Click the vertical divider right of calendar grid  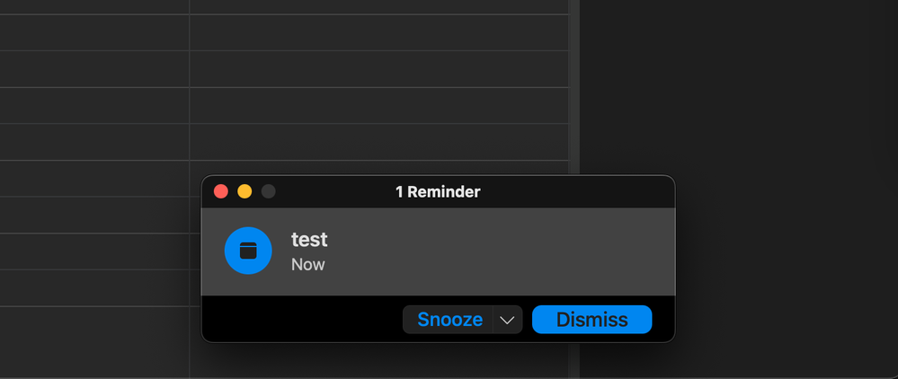pos(573,90)
